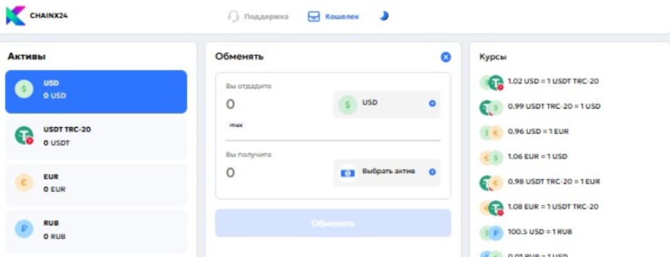Click the Выбрать актив dropdown arrow

point(432,172)
